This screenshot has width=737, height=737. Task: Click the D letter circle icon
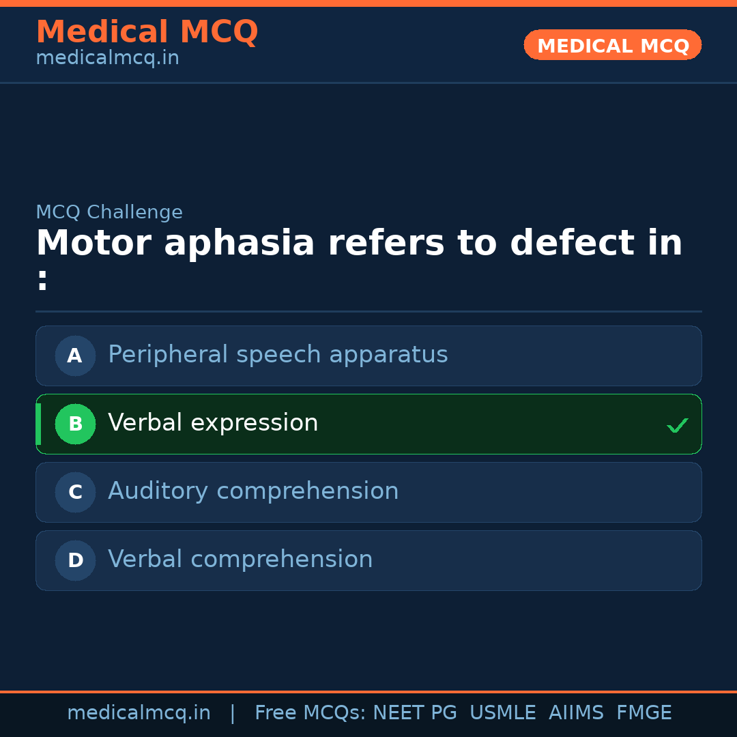[x=75, y=560]
